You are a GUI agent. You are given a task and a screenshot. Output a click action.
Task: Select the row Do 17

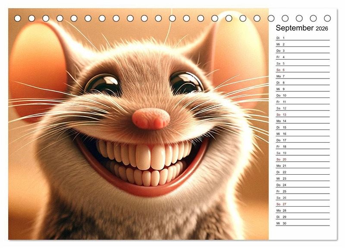pyautogui.click(x=303, y=140)
